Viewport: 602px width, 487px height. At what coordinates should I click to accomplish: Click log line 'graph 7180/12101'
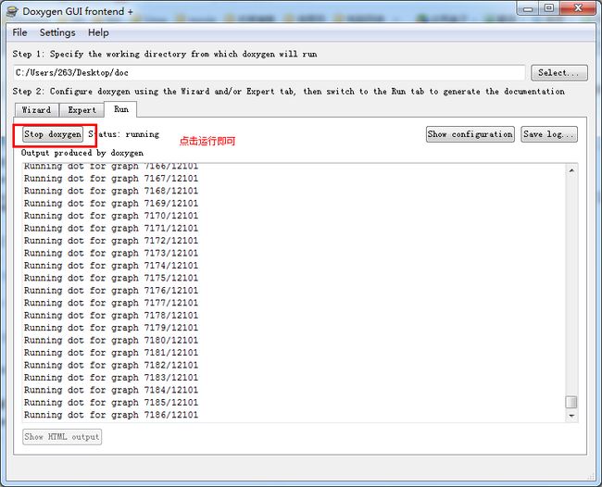(x=111, y=341)
